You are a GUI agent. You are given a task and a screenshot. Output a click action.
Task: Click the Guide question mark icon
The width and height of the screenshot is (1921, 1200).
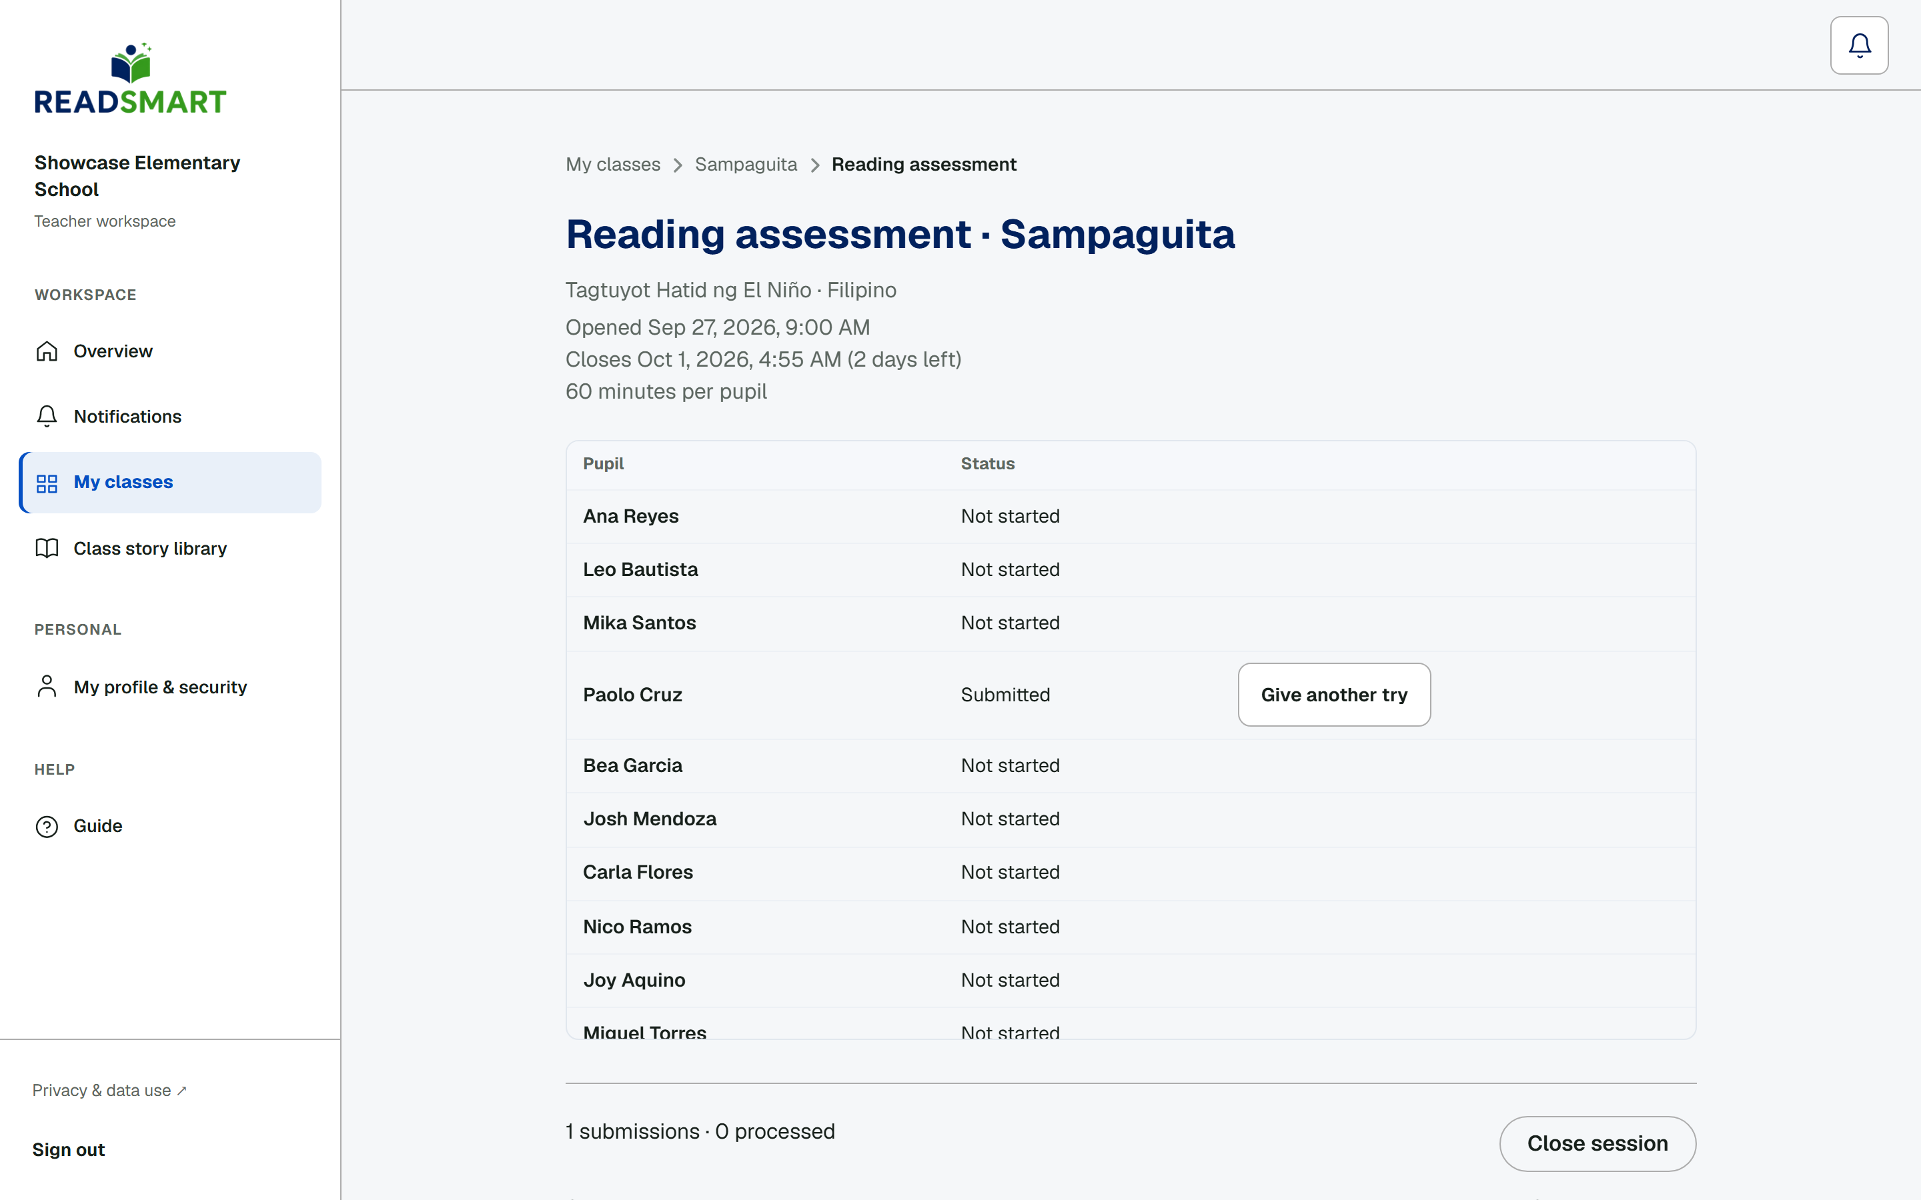click(x=47, y=826)
